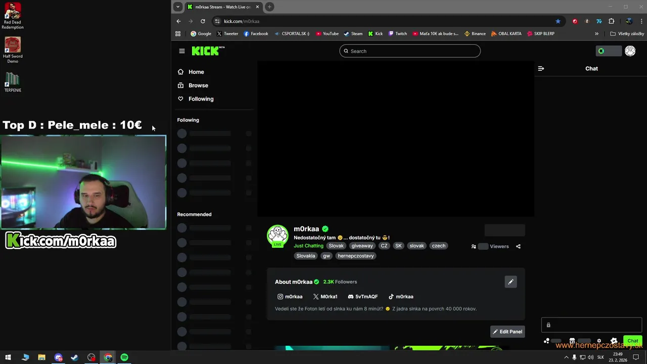The width and height of the screenshot is (647, 364).
Task: Select the giveaway tag
Action: (362, 246)
